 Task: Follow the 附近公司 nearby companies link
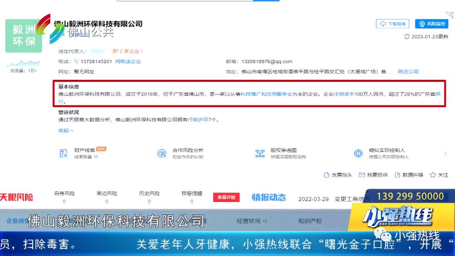point(408,72)
